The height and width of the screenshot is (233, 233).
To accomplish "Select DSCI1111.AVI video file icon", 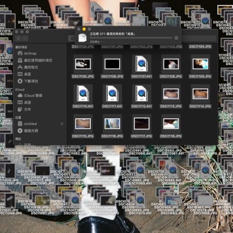I will [112, 93].
